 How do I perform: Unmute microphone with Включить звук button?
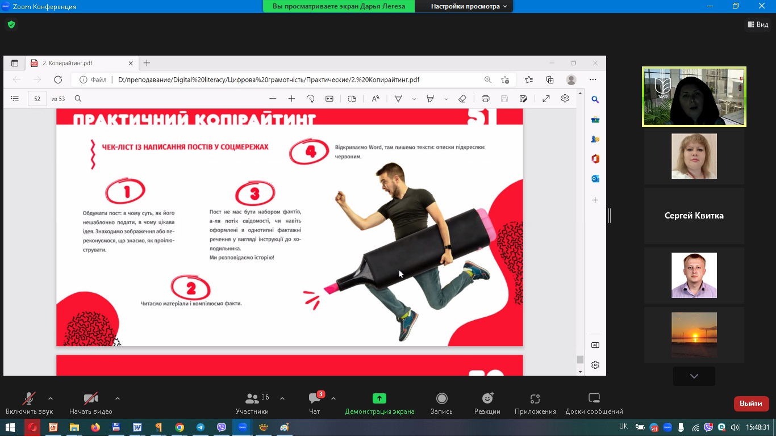[x=29, y=403]
